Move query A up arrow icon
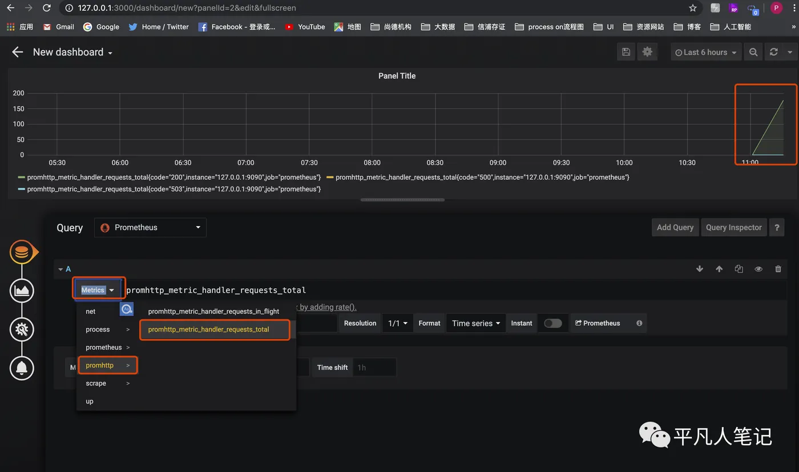This screenshot has width=799, height=472. 719,269
